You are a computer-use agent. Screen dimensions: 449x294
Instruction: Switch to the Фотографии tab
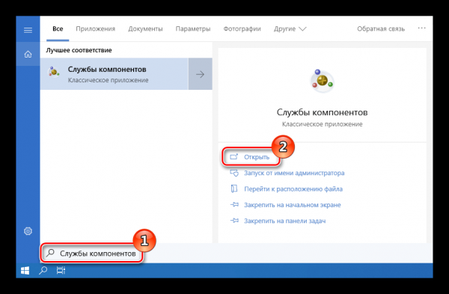pyautogui.click(x=242, y=29)
